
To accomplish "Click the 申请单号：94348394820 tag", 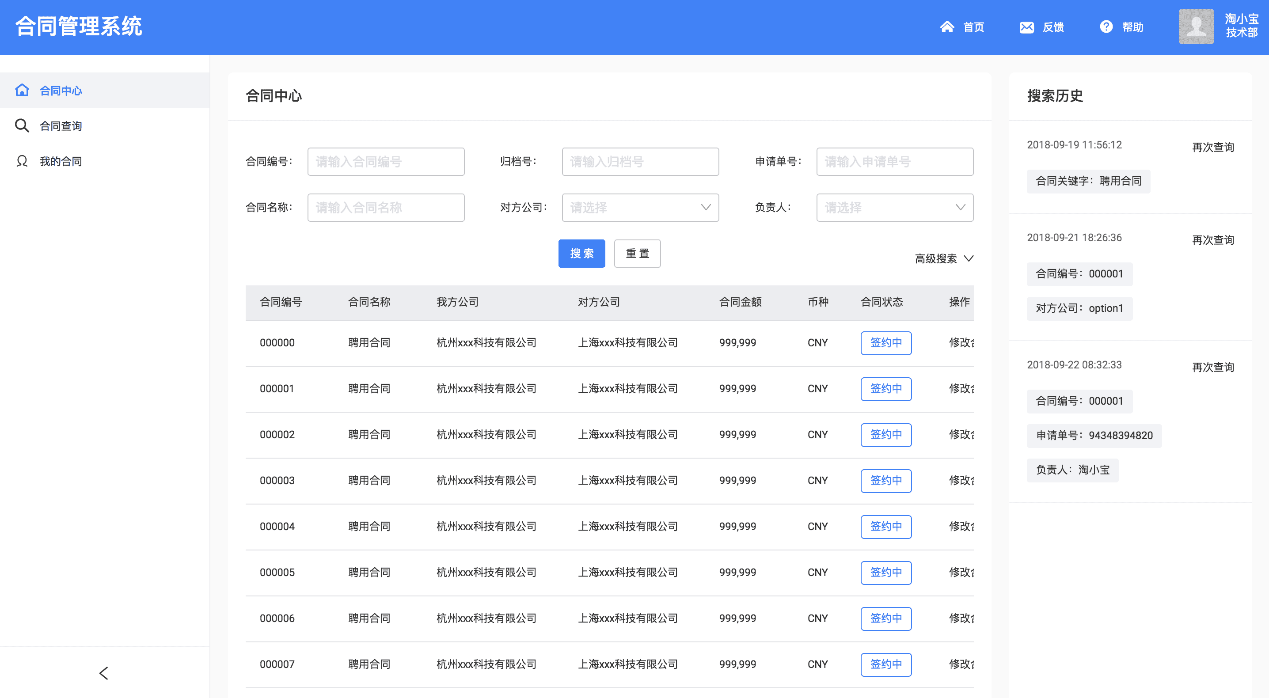I will pos(1094,436).
